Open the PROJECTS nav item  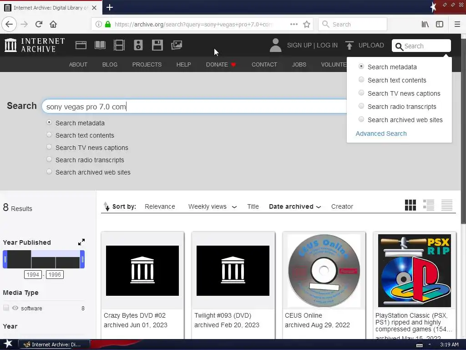[x=147, y=65]
